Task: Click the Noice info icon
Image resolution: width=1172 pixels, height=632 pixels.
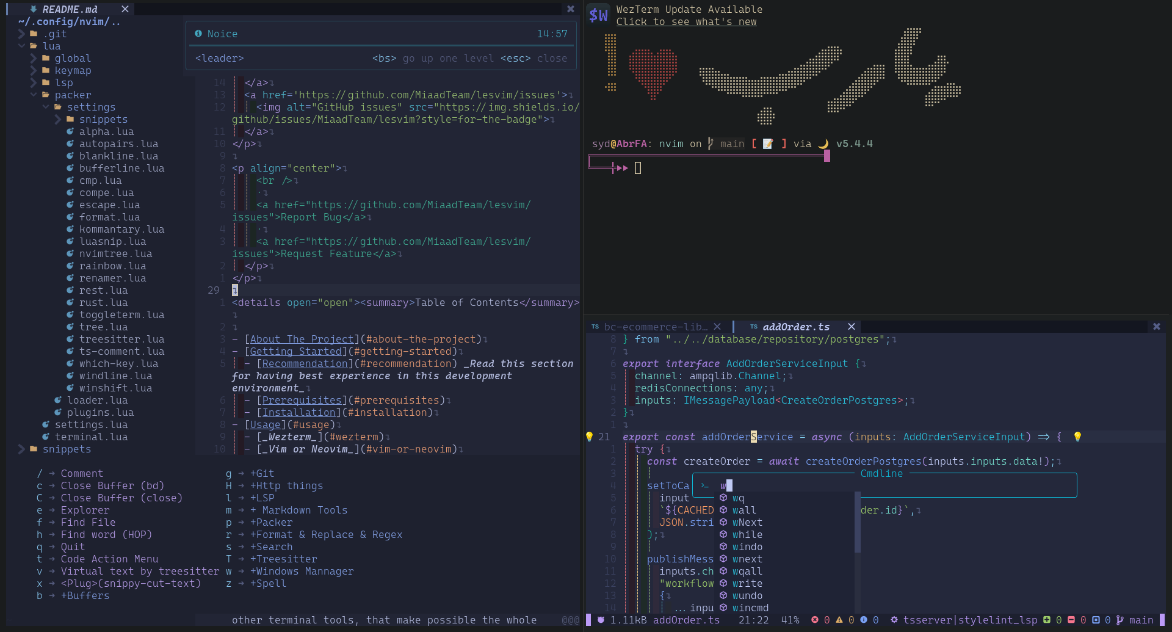Action: (198, 34)
